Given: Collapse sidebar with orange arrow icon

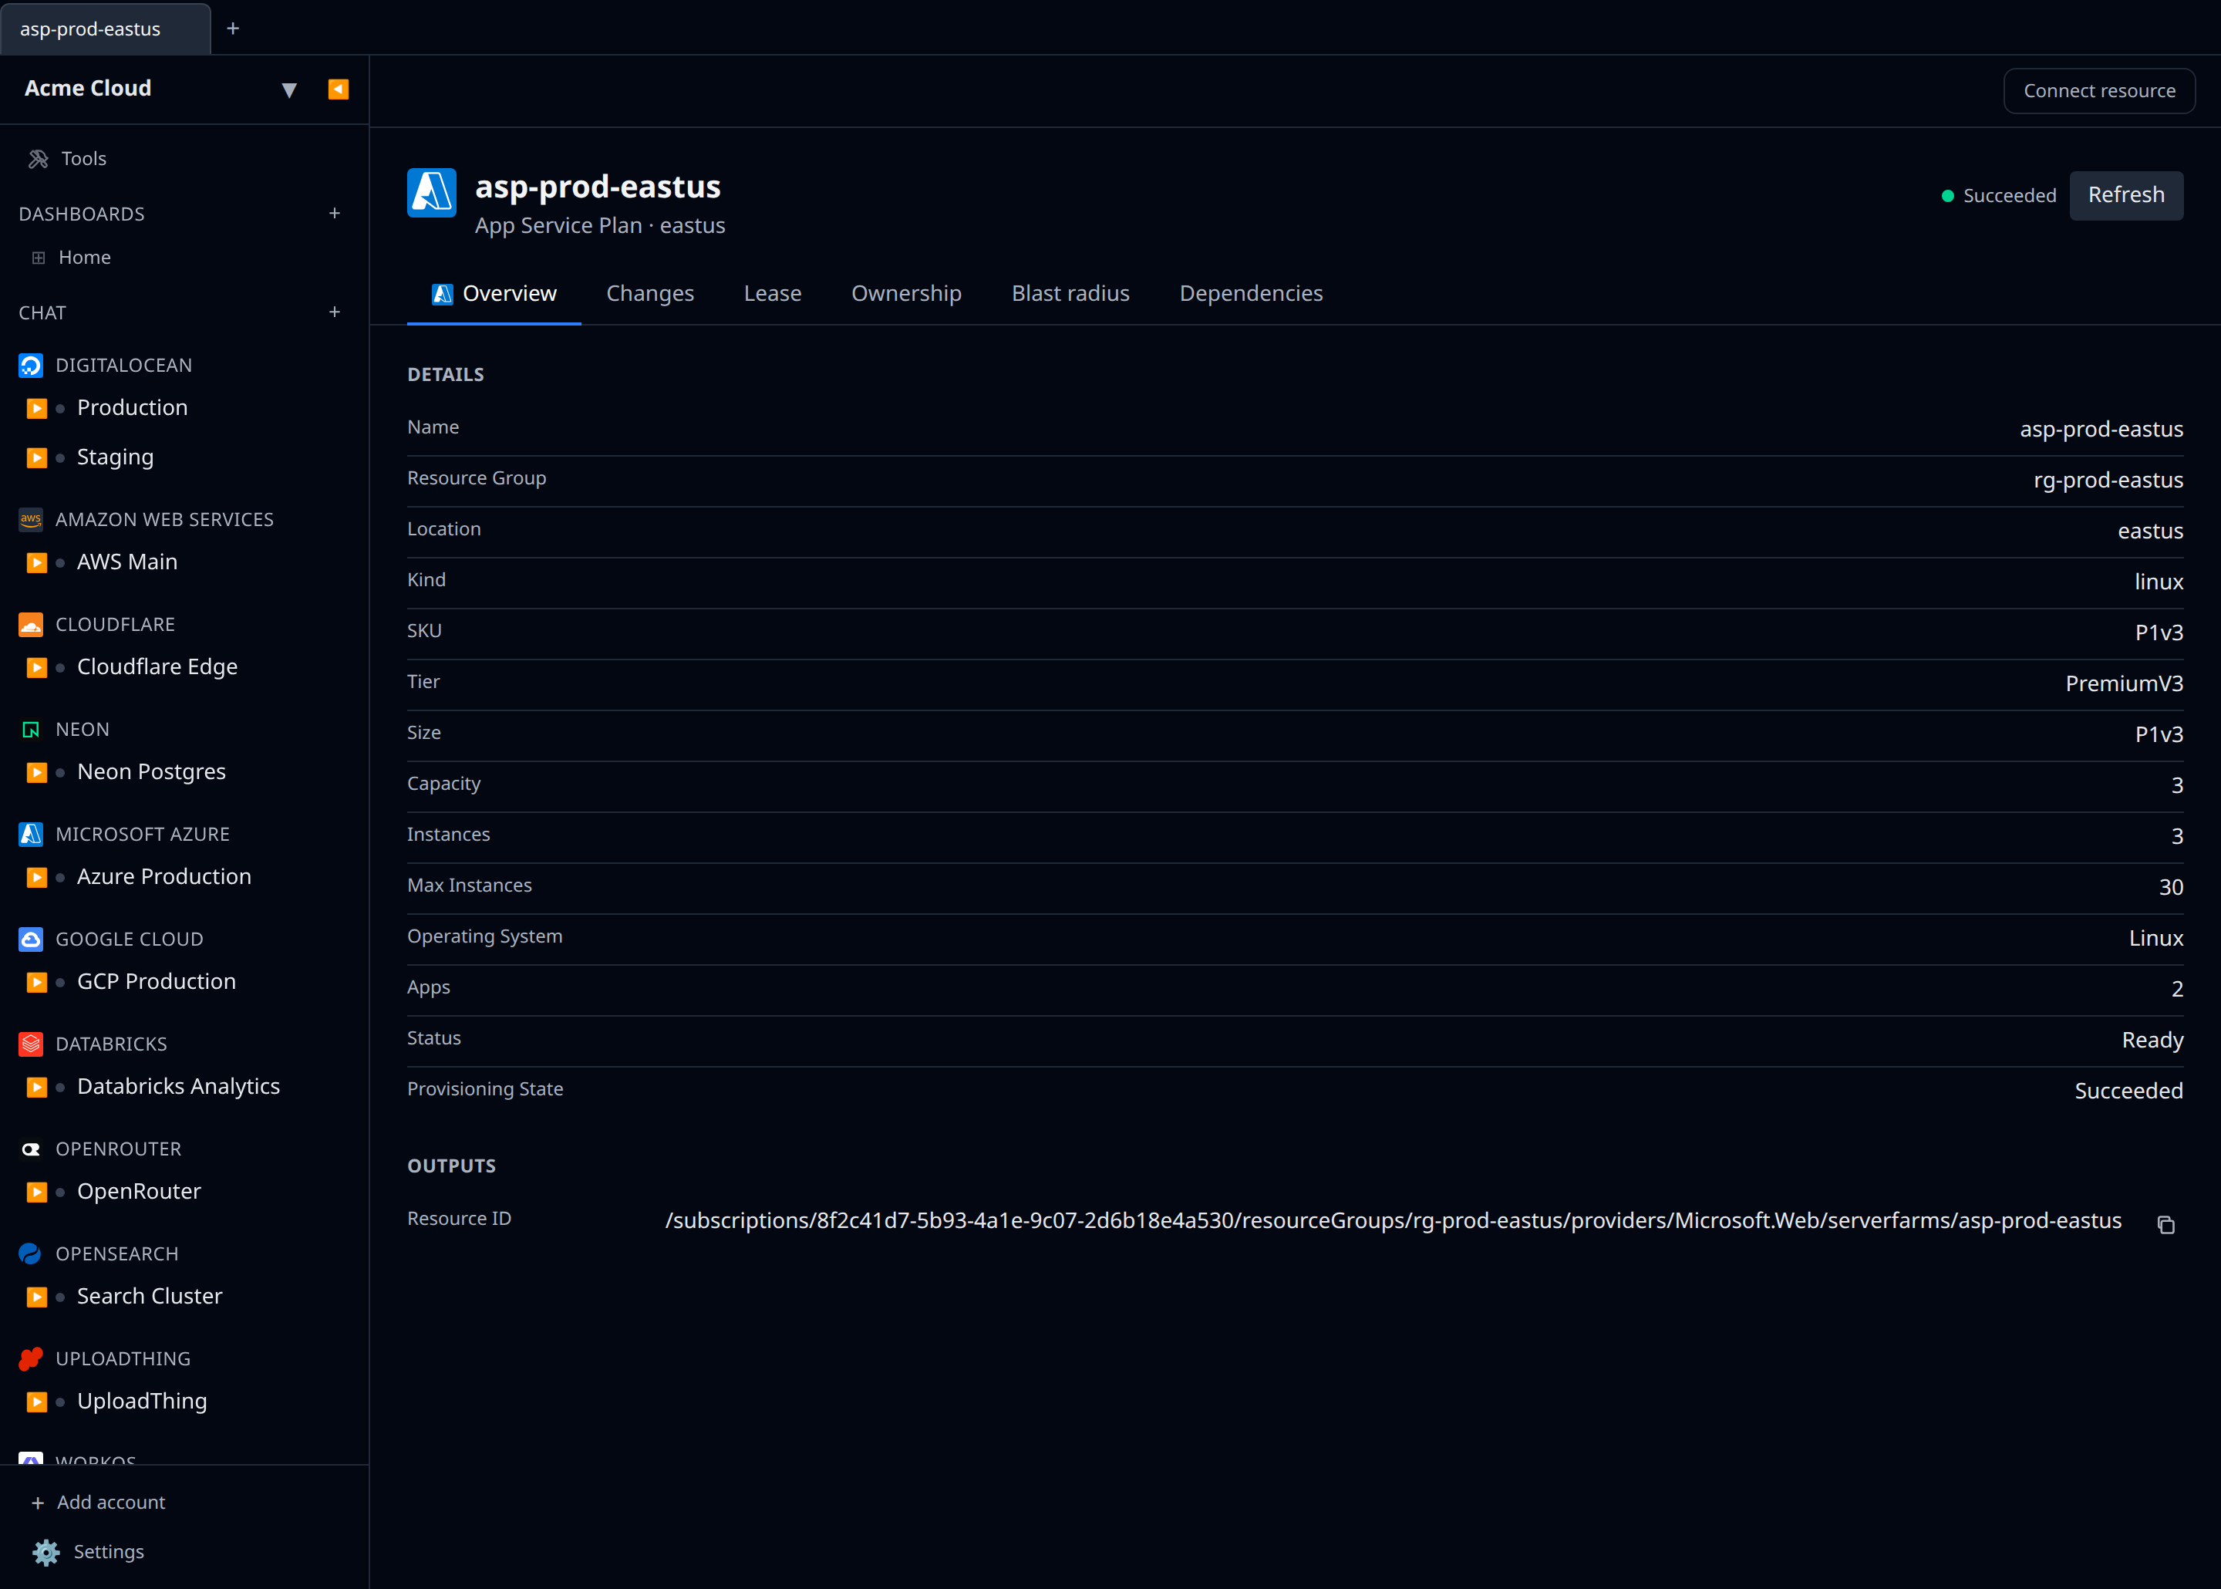Looking at the screenshot, I should (339, 89).
